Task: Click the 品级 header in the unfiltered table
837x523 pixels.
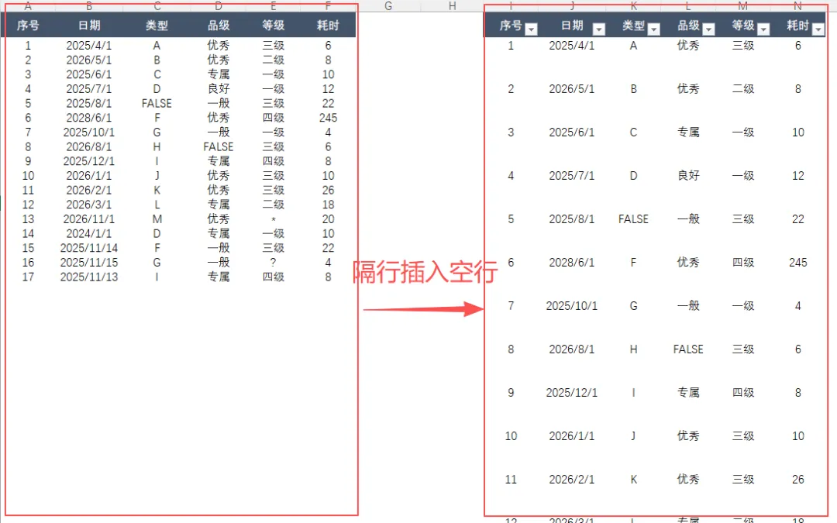Action: pos(219,26)
